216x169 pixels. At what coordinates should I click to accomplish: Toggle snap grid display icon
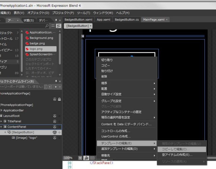tap(92, 158)
